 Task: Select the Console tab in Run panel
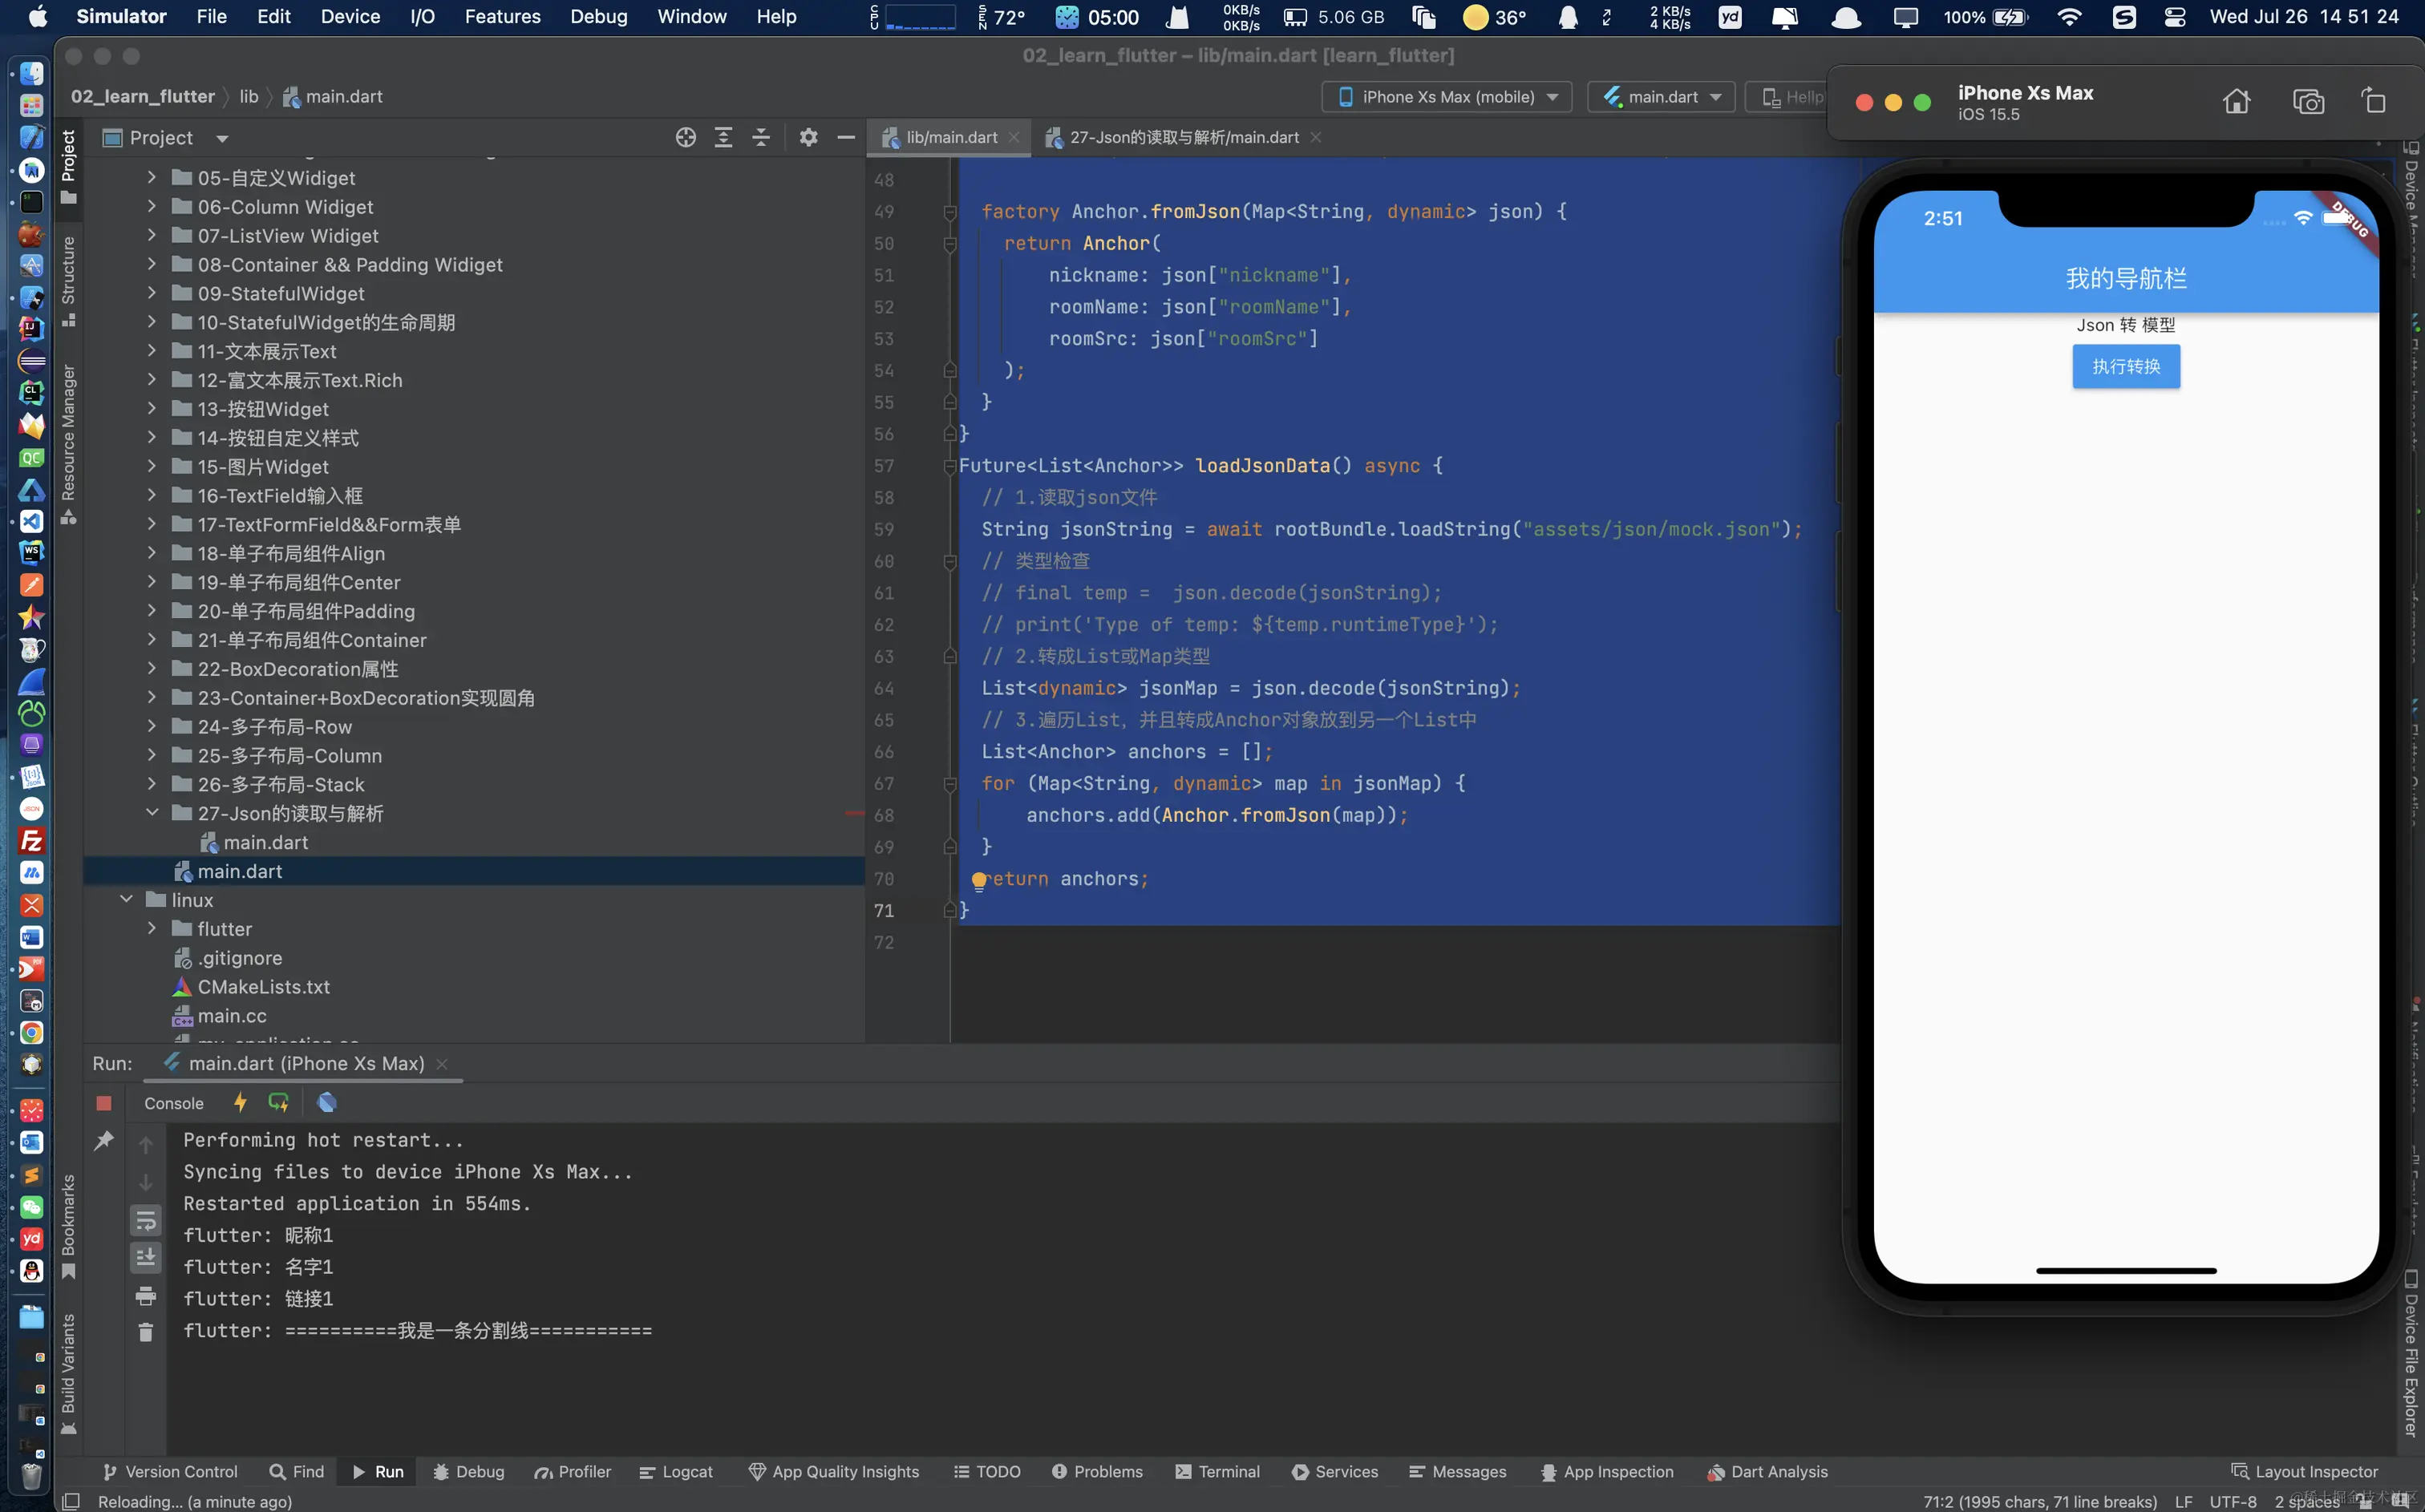174,1103
